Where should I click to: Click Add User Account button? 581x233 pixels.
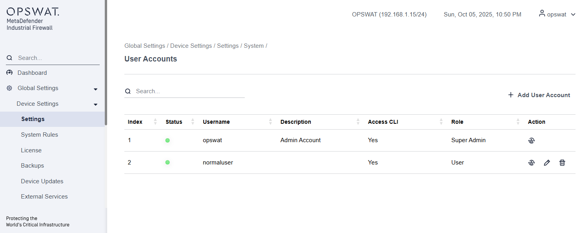539,95
